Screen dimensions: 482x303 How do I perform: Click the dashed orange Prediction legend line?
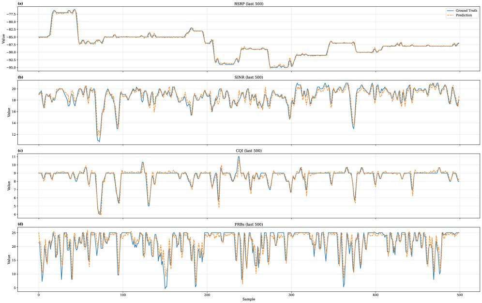click(x=451, y=15)
